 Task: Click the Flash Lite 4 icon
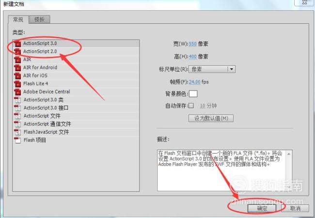[17, 84]
